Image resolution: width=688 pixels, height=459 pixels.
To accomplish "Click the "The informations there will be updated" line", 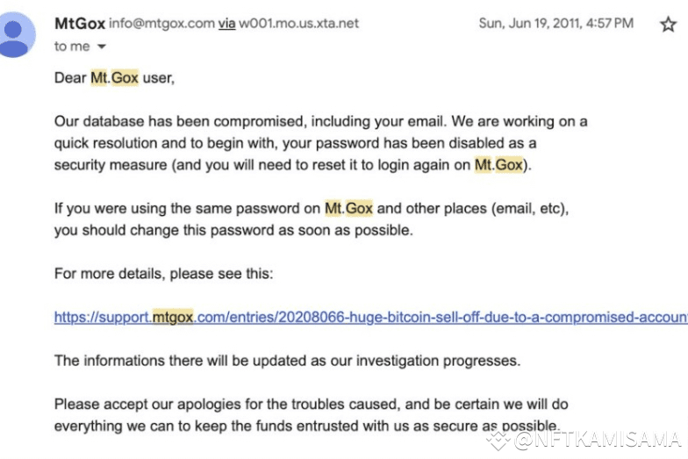I will 286,361.
